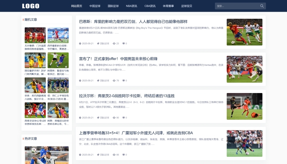The height and width of the screenshot is (164, 287).
Task: Open 上赛季曾单场轰33+5+4 article title
Action: pos(136,133)
